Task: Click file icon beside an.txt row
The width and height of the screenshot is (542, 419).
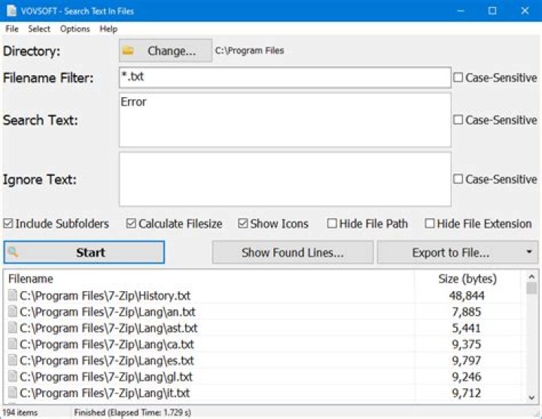Action: tap(13, 311)
